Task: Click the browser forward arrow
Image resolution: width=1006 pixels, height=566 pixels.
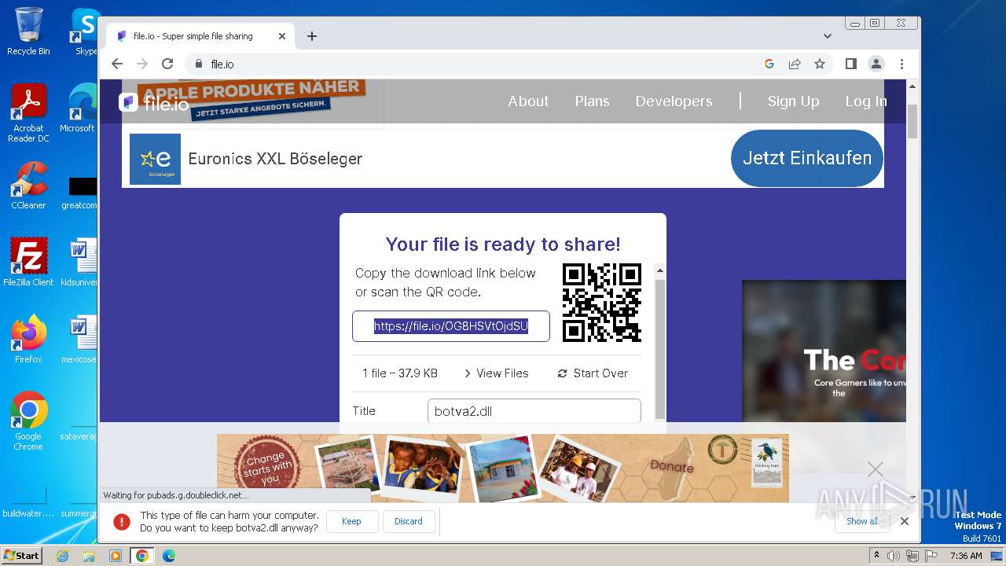Action: click(x=142, y=64)
